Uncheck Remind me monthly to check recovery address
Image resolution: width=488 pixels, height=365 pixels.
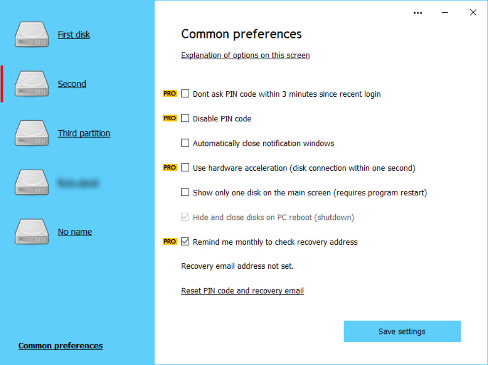185,242
